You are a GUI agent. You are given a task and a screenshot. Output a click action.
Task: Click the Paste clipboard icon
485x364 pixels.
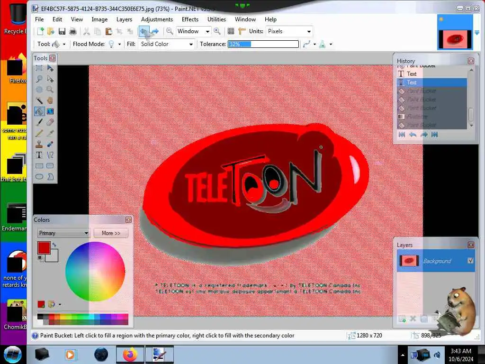pyautogui.click(x=108, y=31)
